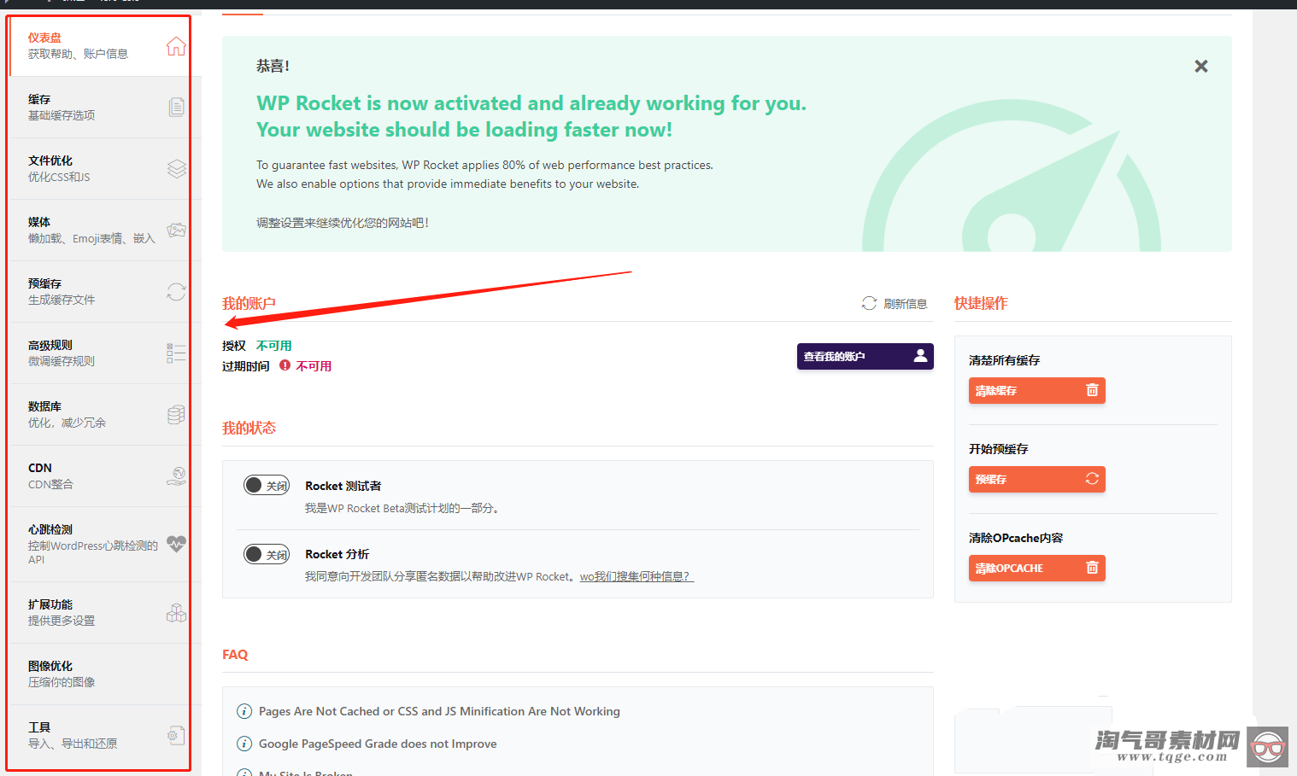The image size is (1297, 776).
Task: Click the 查看我的账户 button
Action: (865, 357)
